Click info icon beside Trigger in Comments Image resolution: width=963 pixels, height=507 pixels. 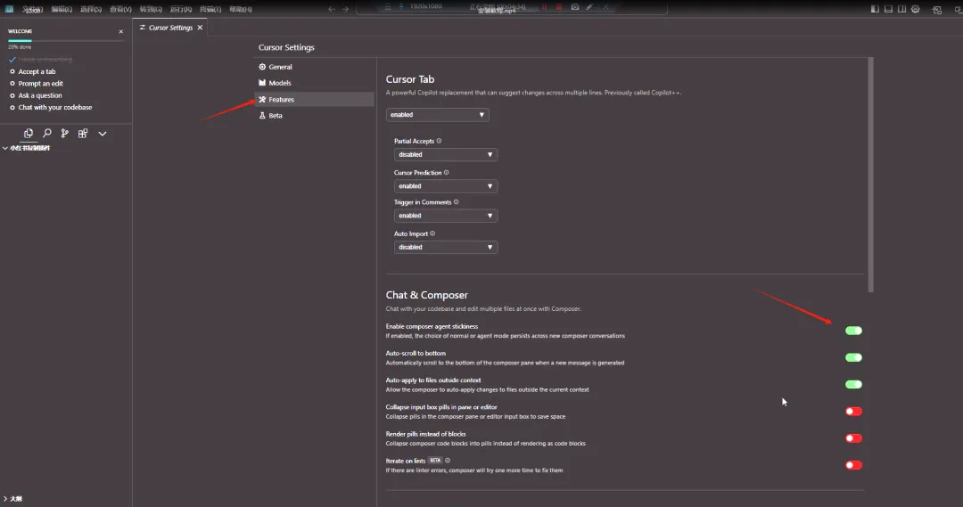coord(457,202)
